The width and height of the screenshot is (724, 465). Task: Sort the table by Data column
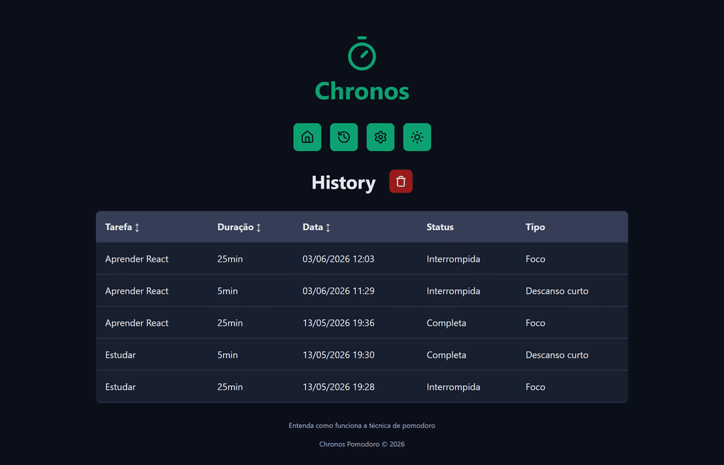tap(316, 227)
